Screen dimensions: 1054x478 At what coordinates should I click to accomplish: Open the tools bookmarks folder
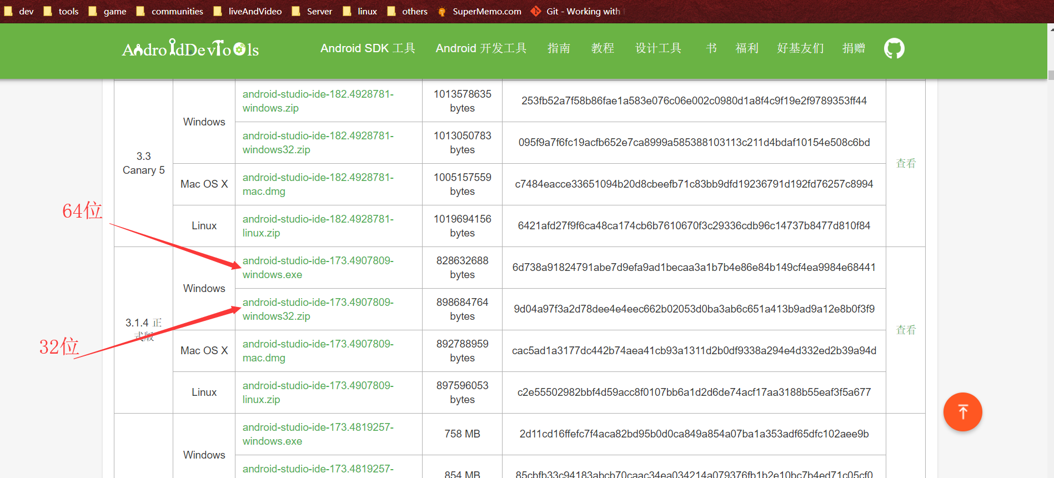(61, 11)
